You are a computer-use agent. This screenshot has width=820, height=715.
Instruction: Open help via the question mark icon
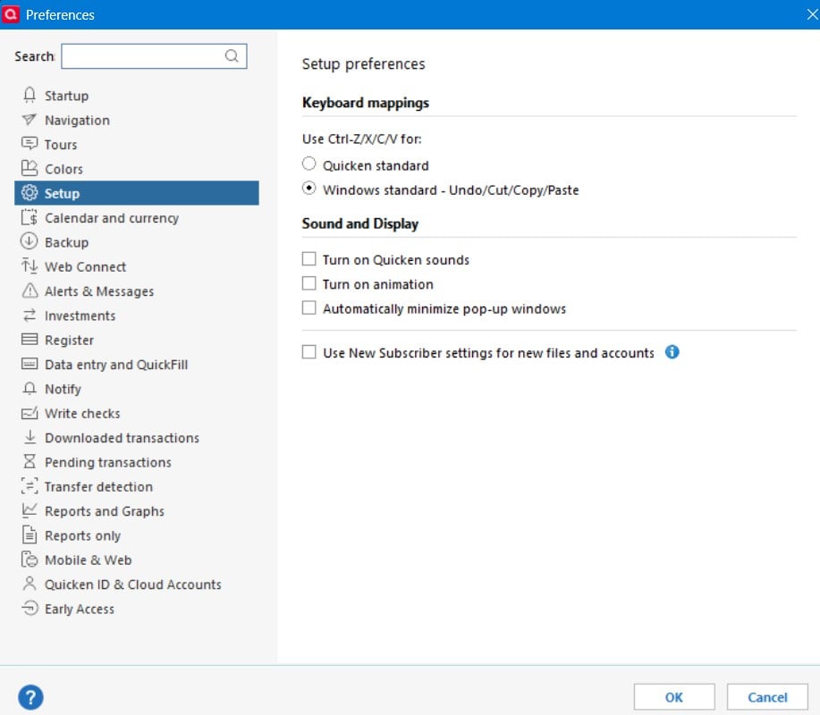[30, 697]
